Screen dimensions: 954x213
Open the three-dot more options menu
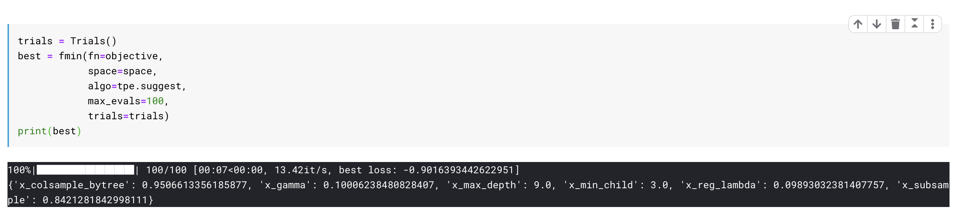coord(932,24)
